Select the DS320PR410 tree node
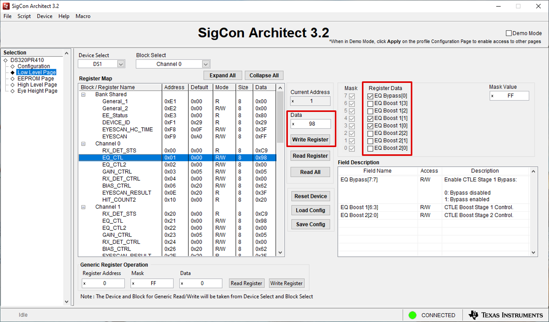This screenshot has height=322, width=549. coord(27,60)
